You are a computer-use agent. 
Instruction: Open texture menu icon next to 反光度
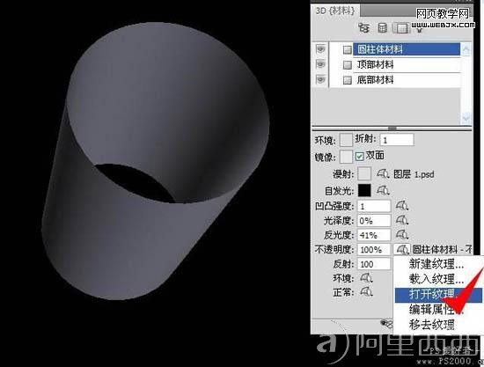click(402, 235)
